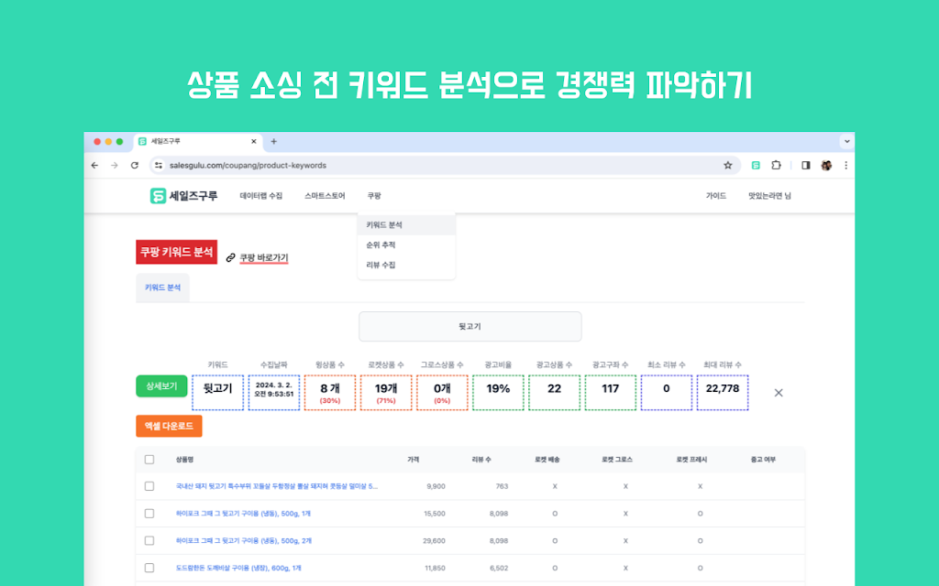This screenshot has width=939, height=586.
Task: Open the green Salesgulu extension icon
Action: coord(756,166)
